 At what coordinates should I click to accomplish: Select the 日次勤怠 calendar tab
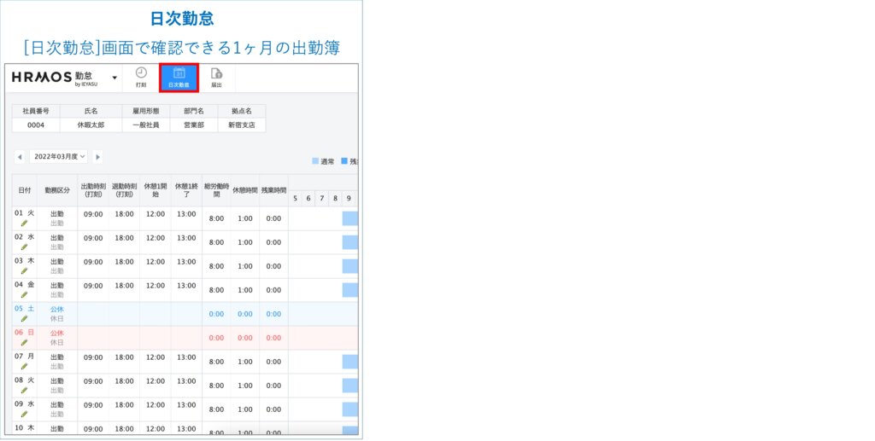point(179,77)
